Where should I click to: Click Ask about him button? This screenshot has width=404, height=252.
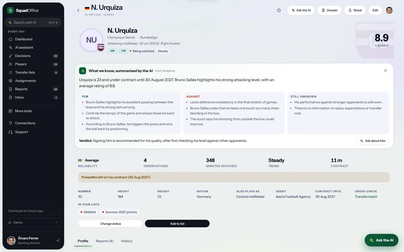coord(373,141)
